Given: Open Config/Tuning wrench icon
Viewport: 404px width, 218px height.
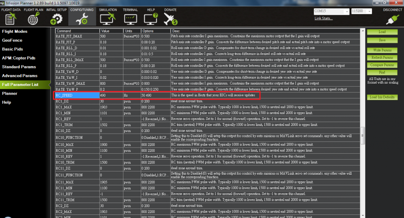Looking at the screenshot, I should click(82, 19).
